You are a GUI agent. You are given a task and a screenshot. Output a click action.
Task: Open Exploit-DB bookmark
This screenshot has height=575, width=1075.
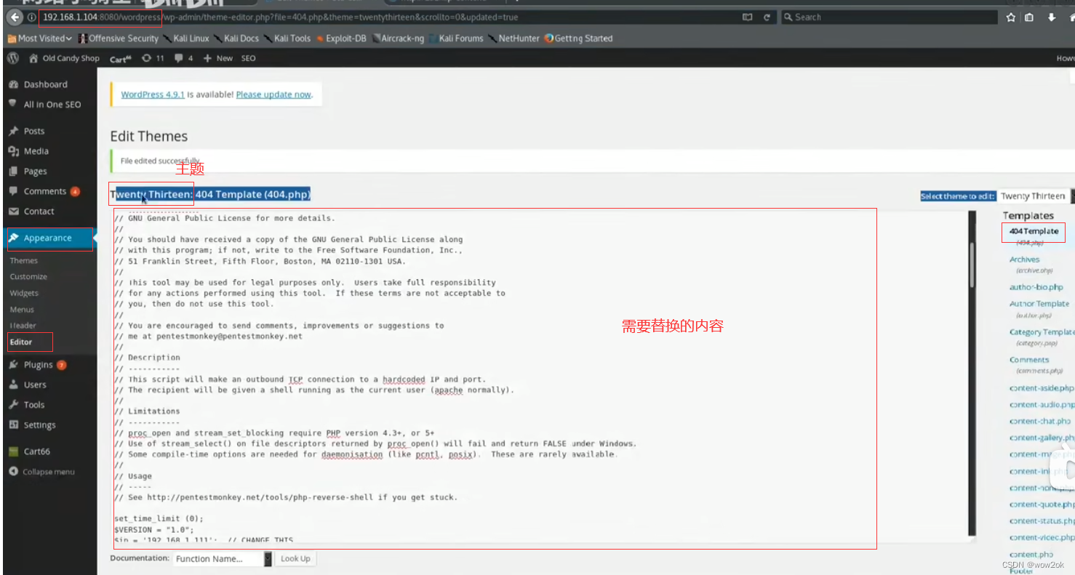pos(341,39)
